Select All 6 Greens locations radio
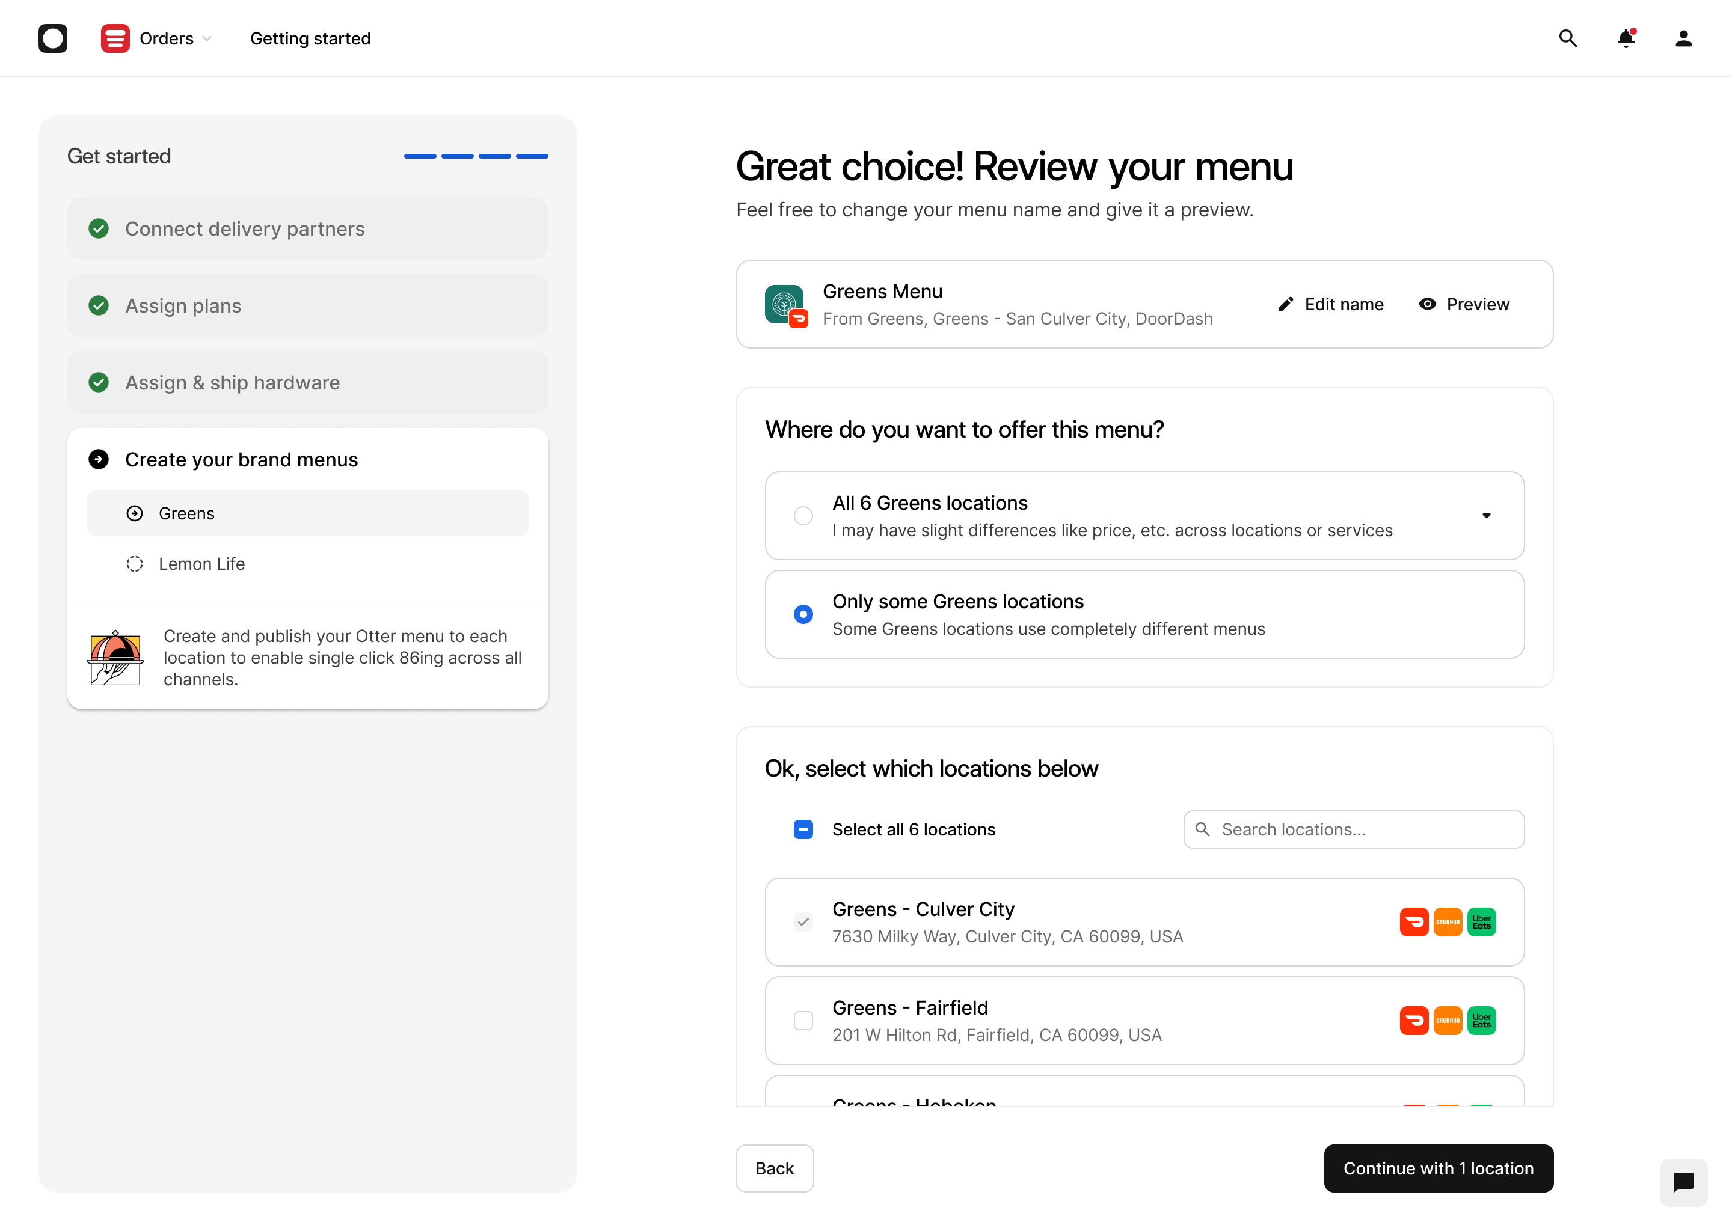This screenshot has width=1732, height=1231. point(803,516)
